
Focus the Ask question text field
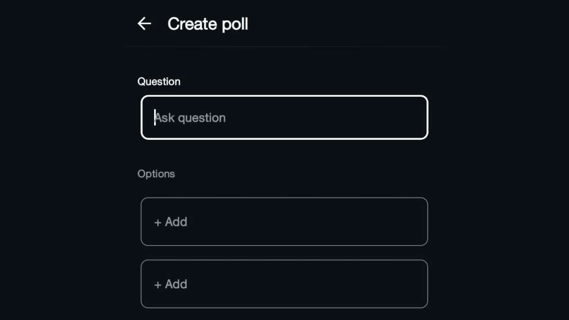pos(284,118)
